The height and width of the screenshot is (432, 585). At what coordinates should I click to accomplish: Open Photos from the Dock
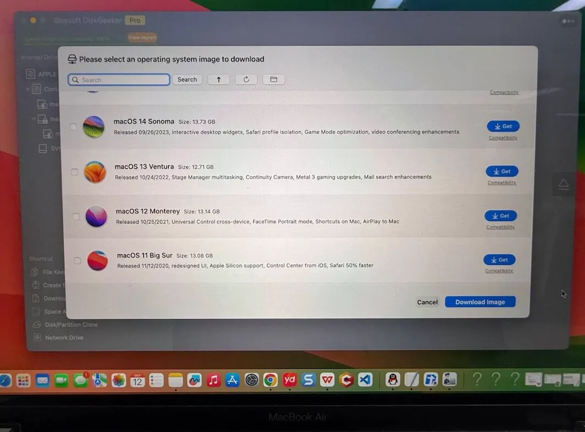[118, 380]
